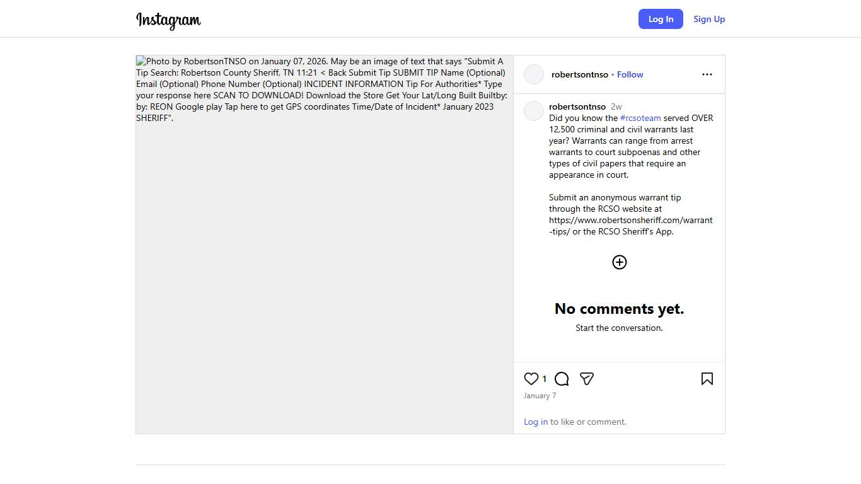Viewport: 861px width, 484px height.
Task: Save the post with the bookmark icon
Action: [707, 379]
